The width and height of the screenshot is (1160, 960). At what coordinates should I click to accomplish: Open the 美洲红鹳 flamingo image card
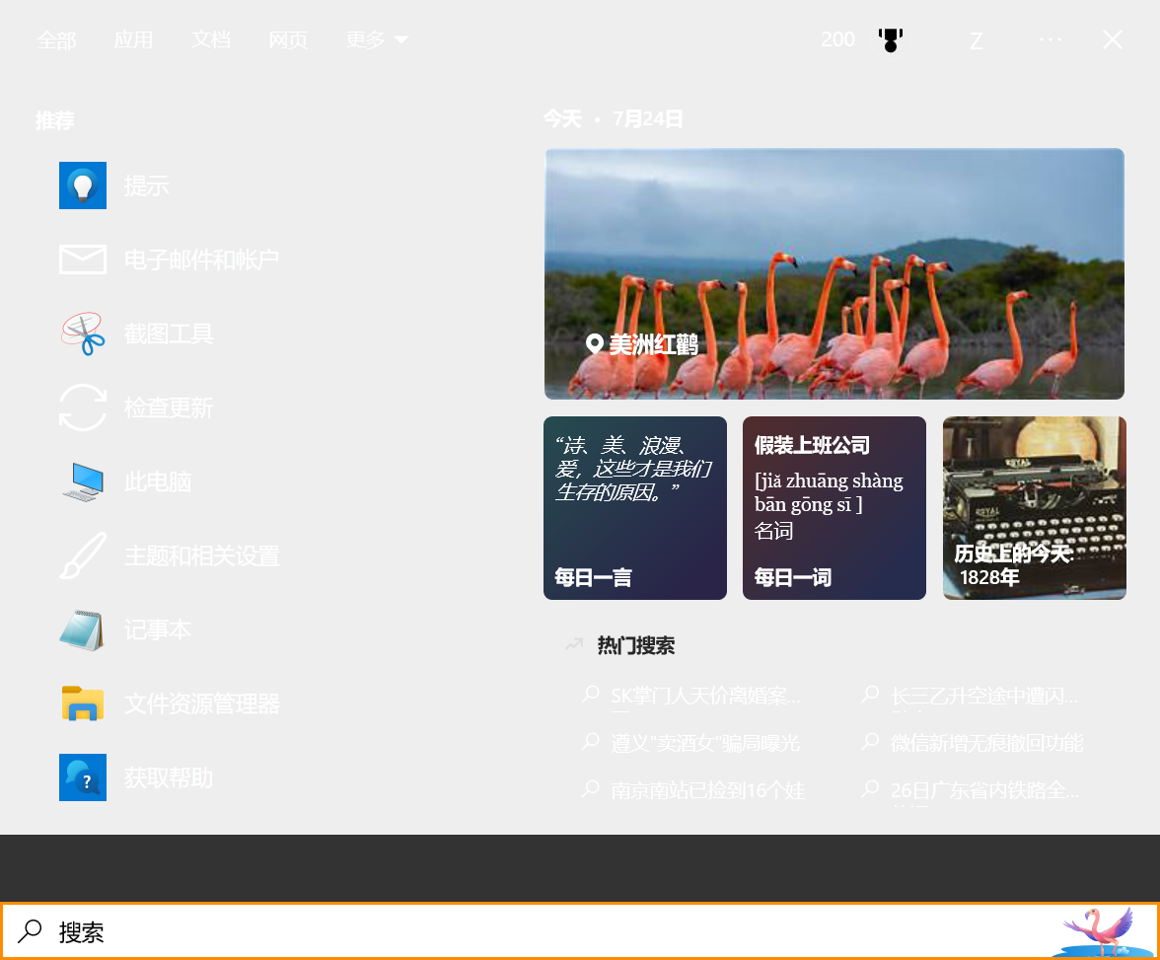834,274
